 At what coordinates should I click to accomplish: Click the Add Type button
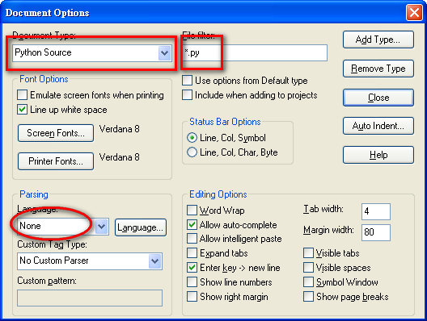[x=378, y=40]
